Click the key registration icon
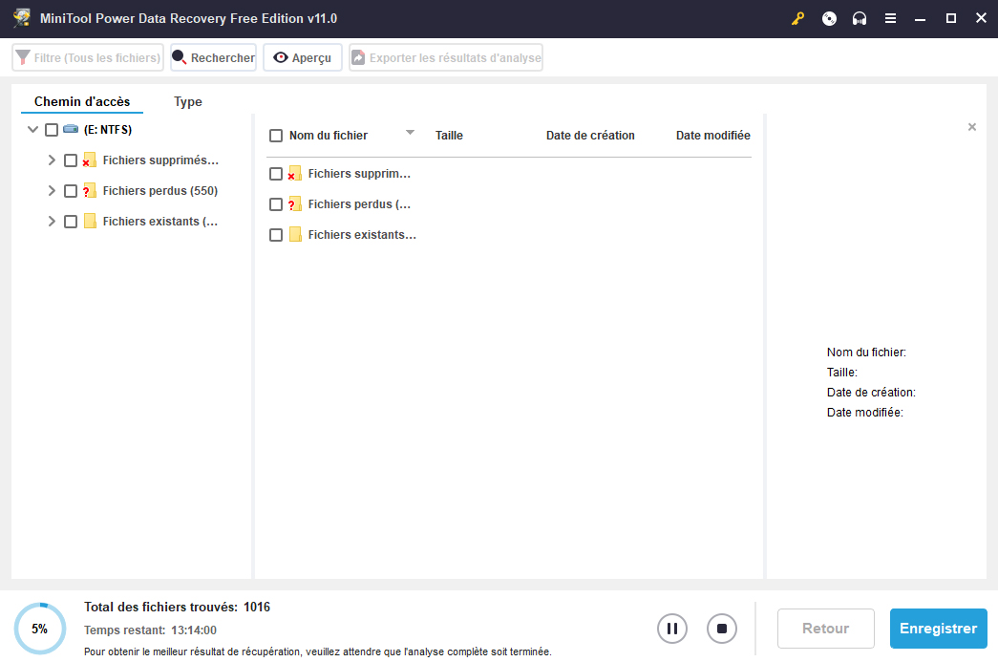 tap(798, 19)
